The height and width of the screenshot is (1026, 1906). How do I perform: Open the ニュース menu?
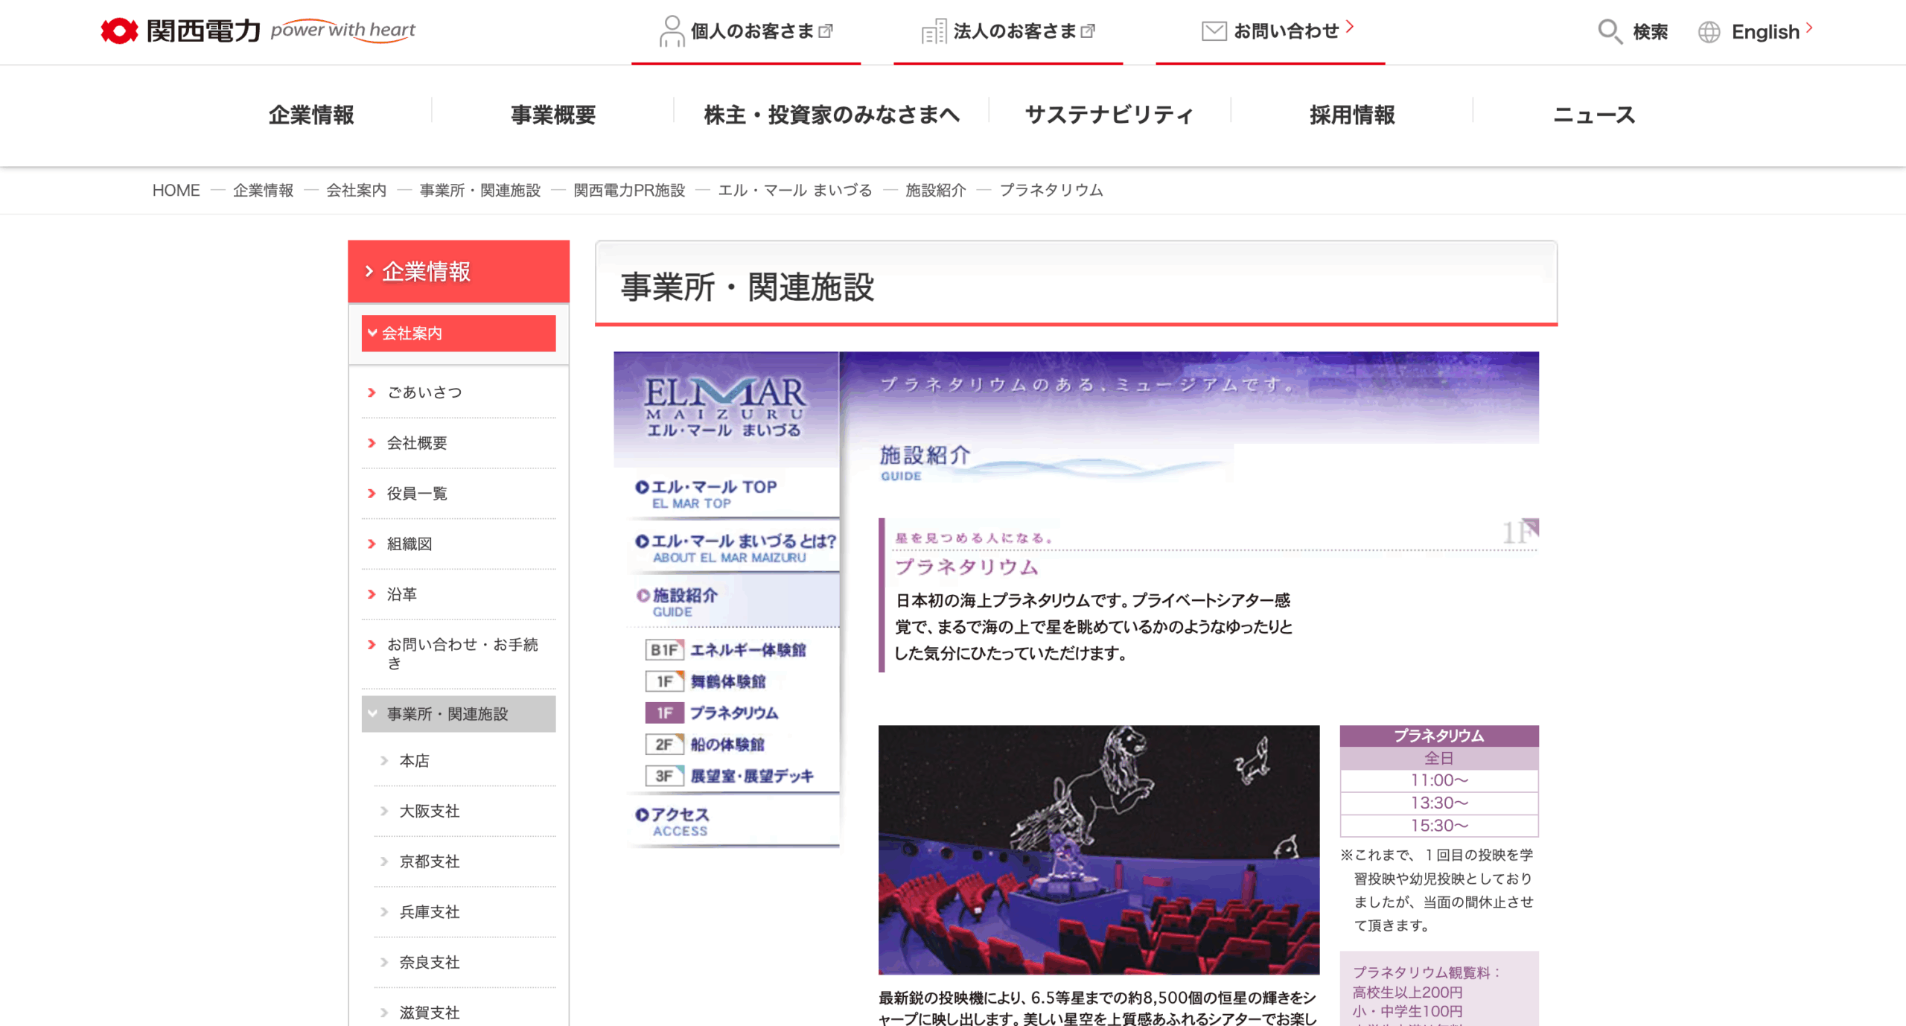[1594, 115]
